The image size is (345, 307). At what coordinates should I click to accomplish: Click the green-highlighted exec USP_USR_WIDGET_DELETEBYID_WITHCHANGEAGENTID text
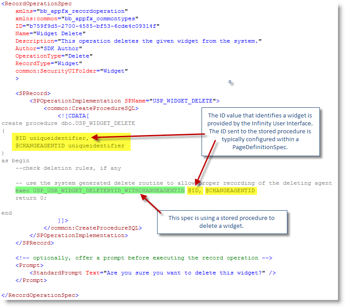(x=100, y=190)
